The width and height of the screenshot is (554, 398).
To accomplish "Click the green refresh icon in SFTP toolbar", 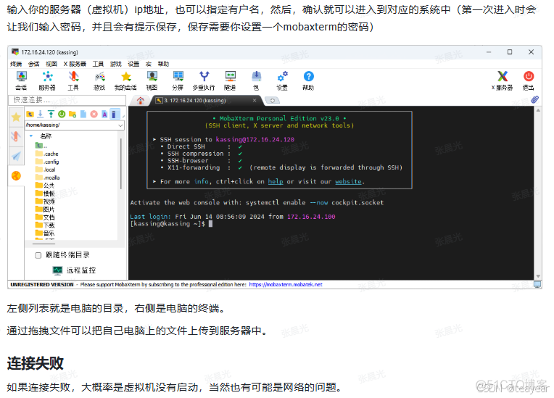I will [x=62, y=114].
